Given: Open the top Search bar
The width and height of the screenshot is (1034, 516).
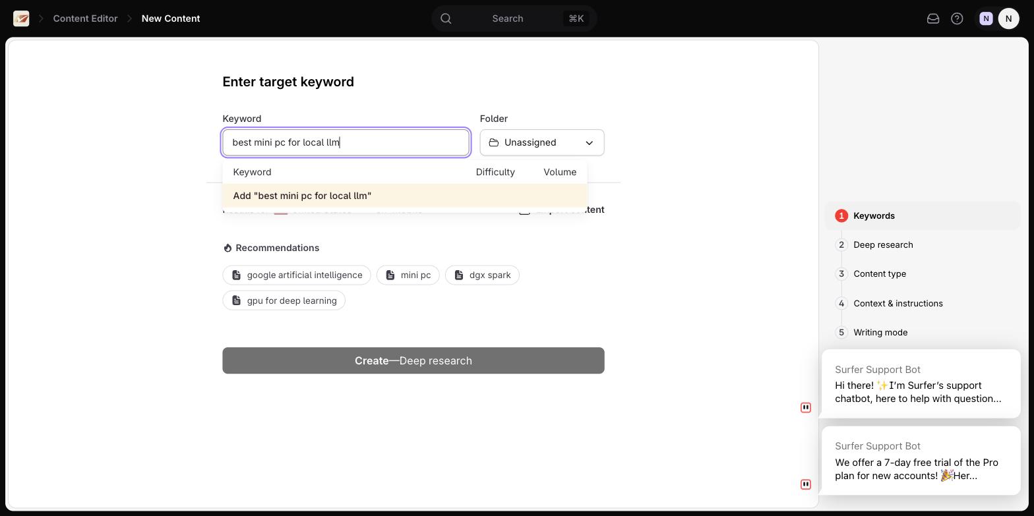Looking at the screenshot, I should (x=514, y=18).
